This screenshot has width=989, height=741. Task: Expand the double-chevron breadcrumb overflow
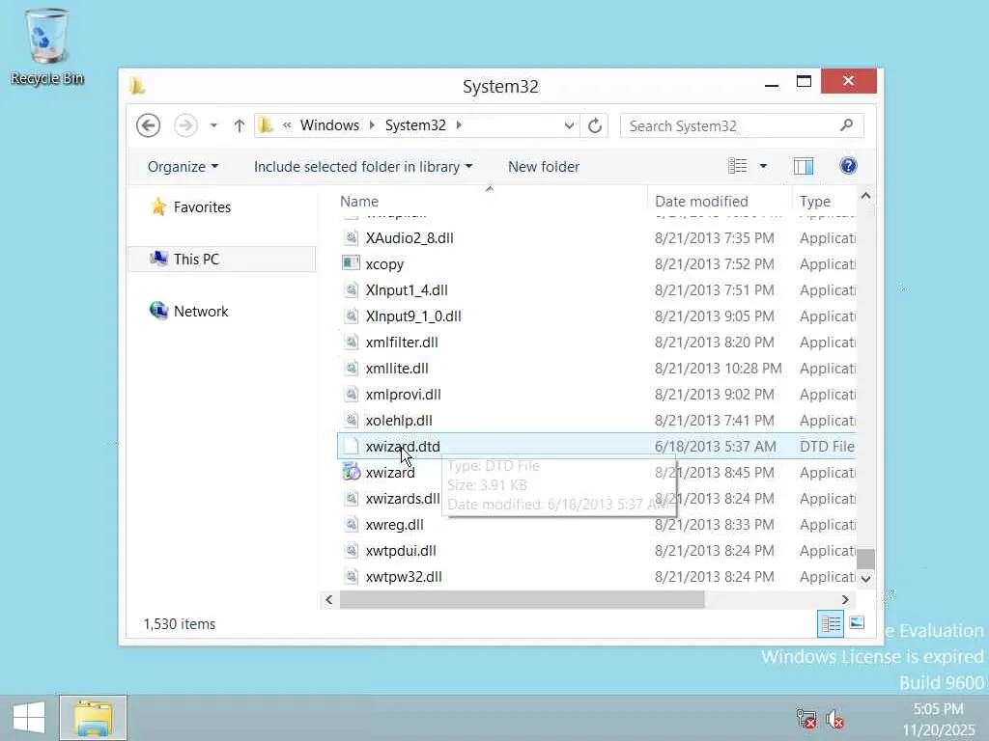pos(287,125)
